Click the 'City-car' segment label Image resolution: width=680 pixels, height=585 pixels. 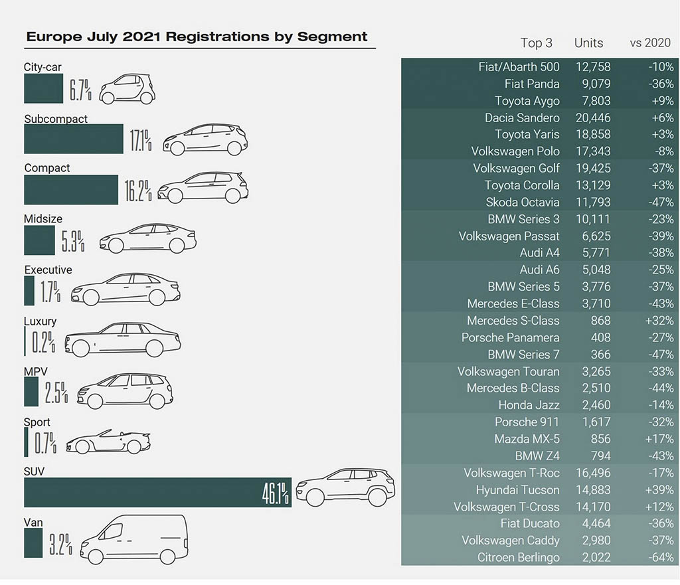click(x=42, y=67)
